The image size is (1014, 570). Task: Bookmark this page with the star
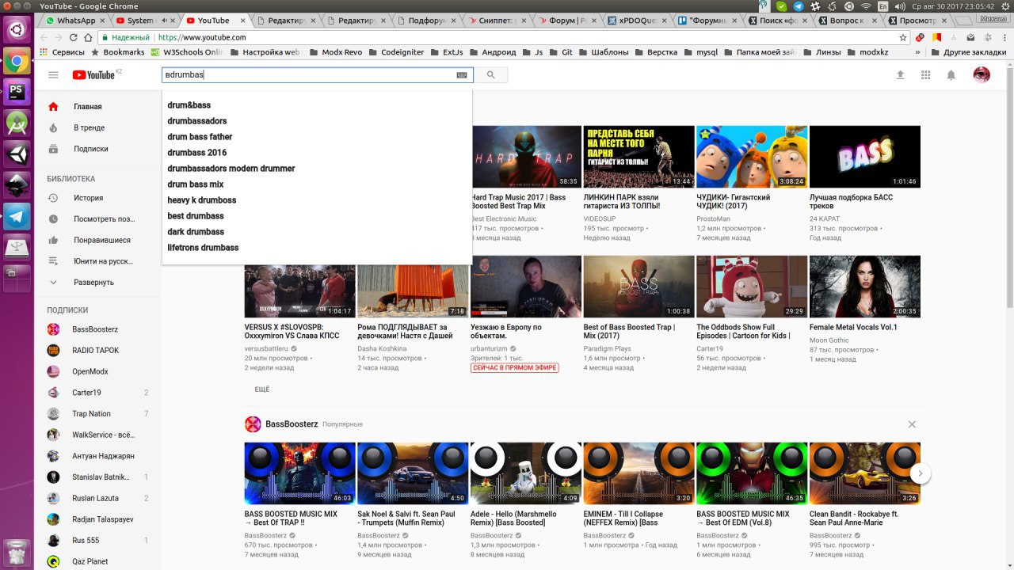pyautogui.click(x=903, y=37)
